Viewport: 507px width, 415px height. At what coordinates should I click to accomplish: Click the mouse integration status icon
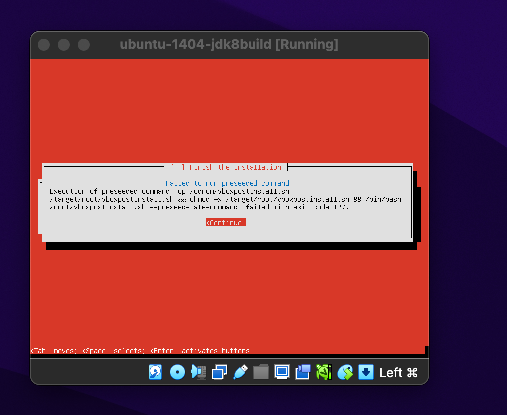pyautogui.click(x=345, y=372)
